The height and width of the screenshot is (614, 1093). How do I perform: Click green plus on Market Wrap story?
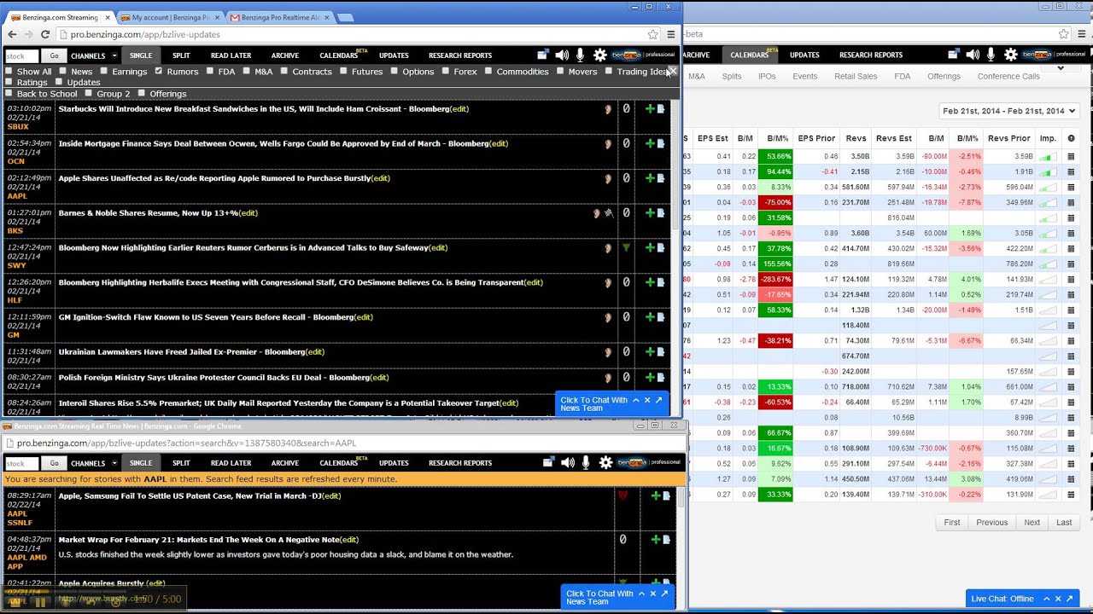(x=655, y=539)
